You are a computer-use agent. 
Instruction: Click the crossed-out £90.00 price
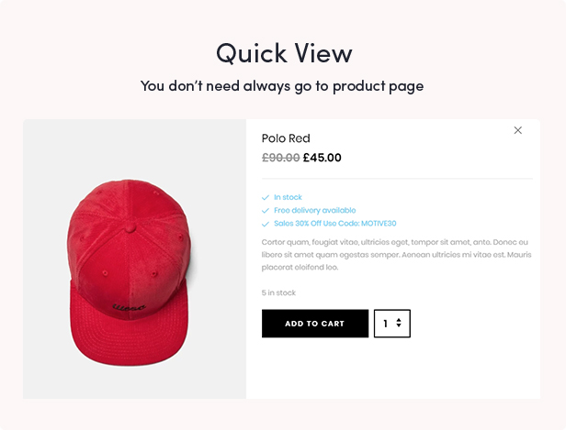(280, 158)
